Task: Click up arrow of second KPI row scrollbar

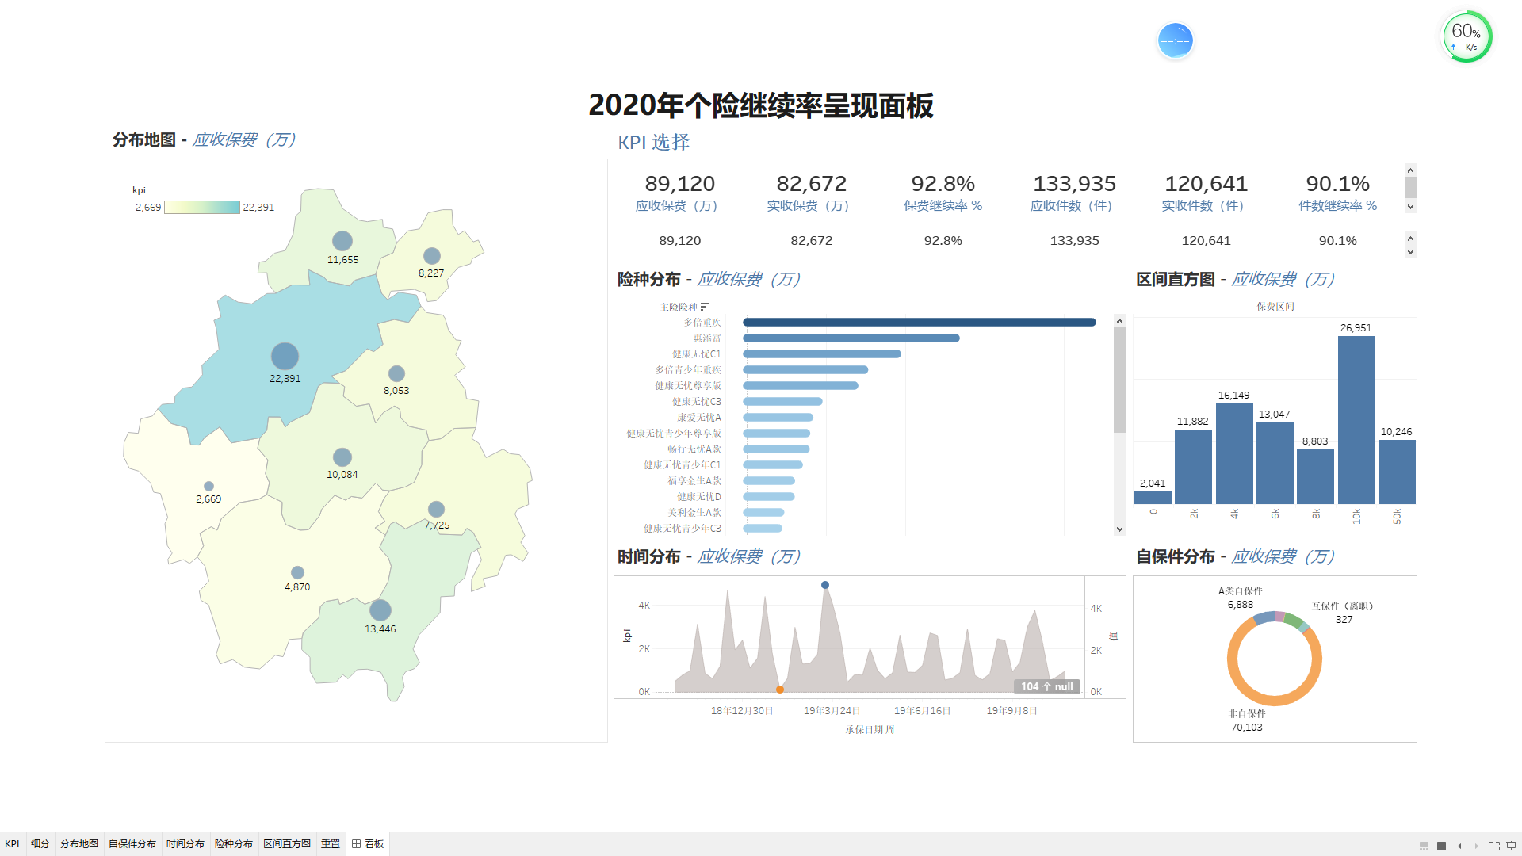Action: pyautogui.click(x=1410, y=238)
